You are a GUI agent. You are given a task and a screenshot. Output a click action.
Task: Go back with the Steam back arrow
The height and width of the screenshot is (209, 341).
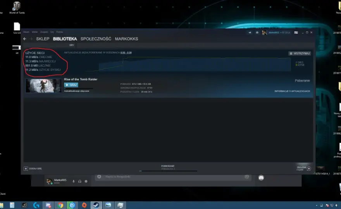pos(24,39)
